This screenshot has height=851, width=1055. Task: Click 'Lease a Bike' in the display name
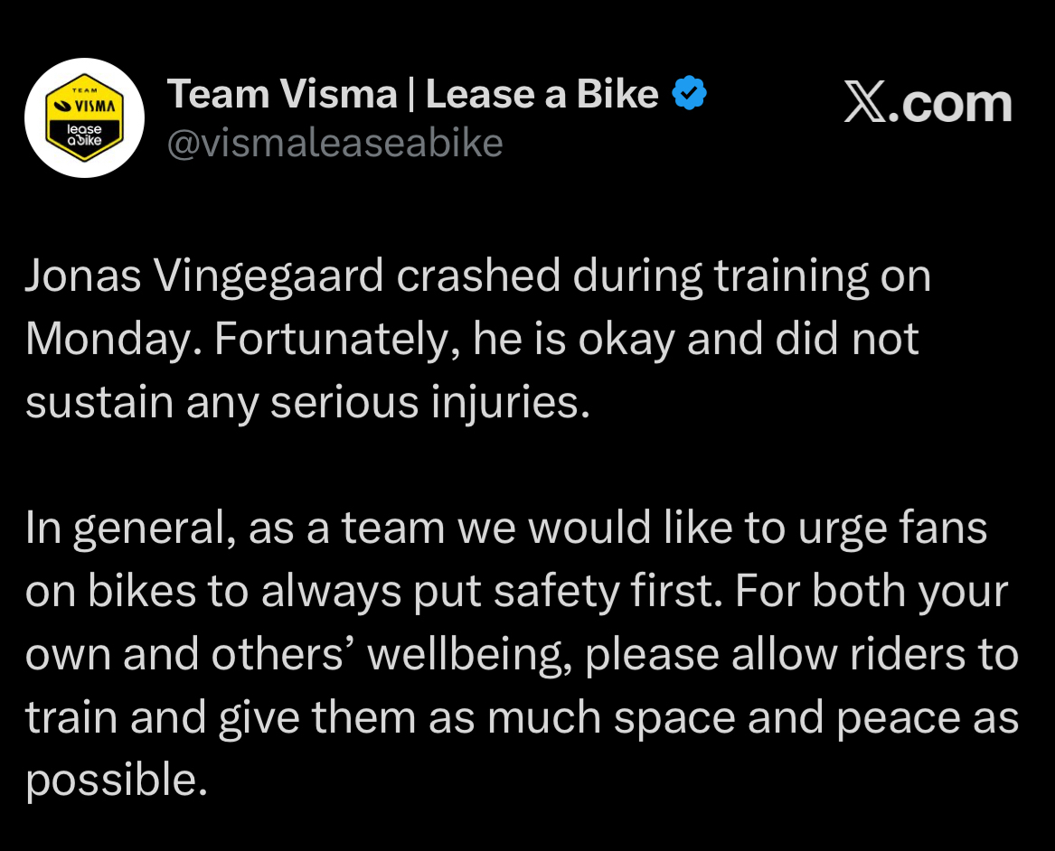[x=542, y=94]
